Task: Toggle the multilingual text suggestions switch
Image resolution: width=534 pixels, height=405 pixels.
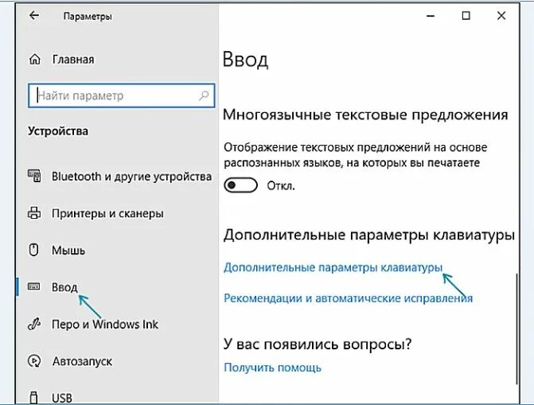Action: [240, 185]
